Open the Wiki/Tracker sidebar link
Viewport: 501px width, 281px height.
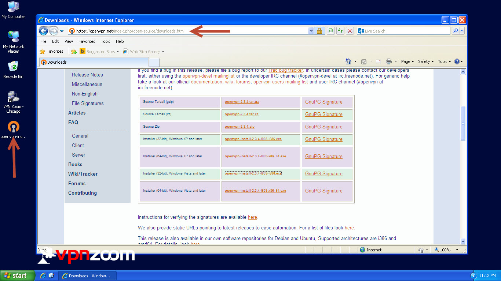[x=83, y=174]
